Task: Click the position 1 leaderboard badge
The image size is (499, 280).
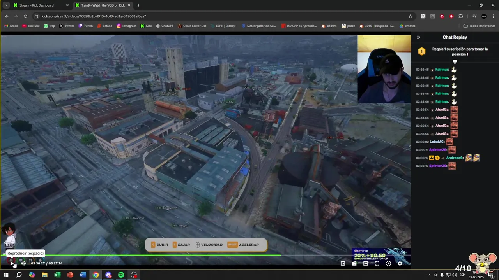Action: [421, 51]
